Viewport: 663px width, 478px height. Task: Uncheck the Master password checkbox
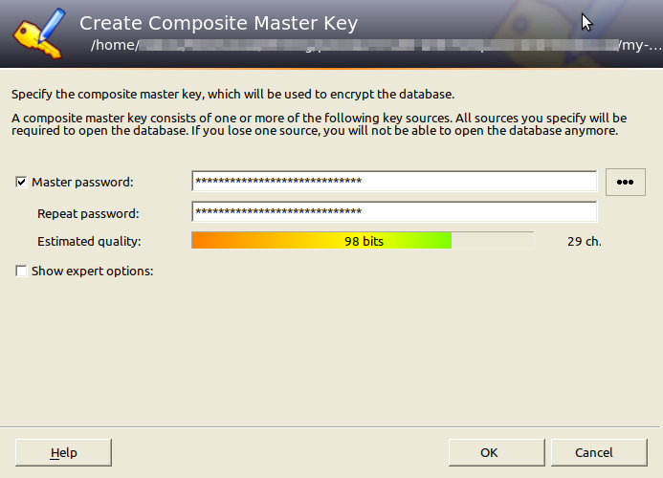click(22, 182)
